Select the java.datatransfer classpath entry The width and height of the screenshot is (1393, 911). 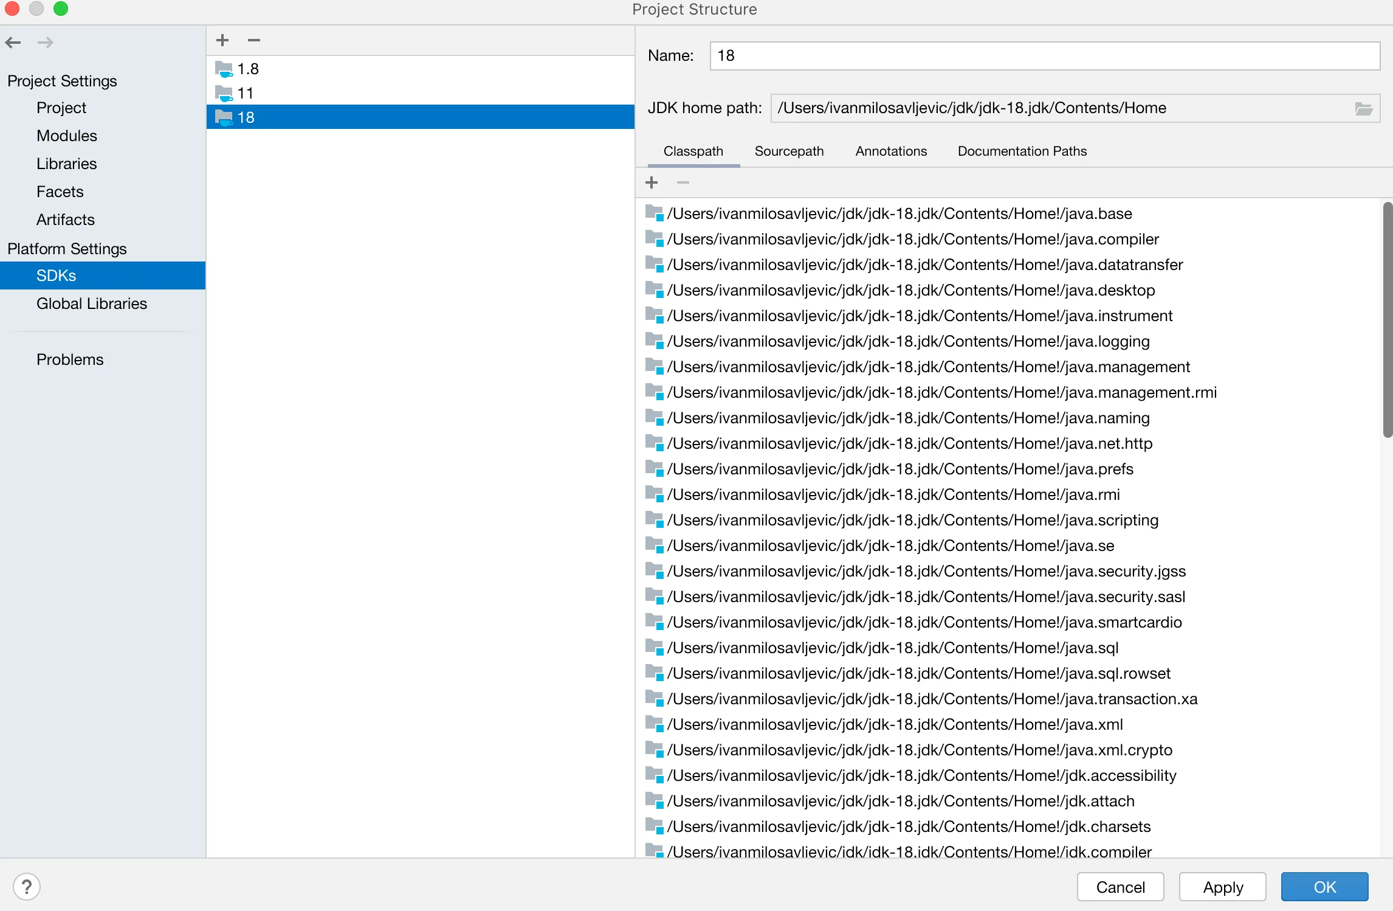tap(1009, 265)
